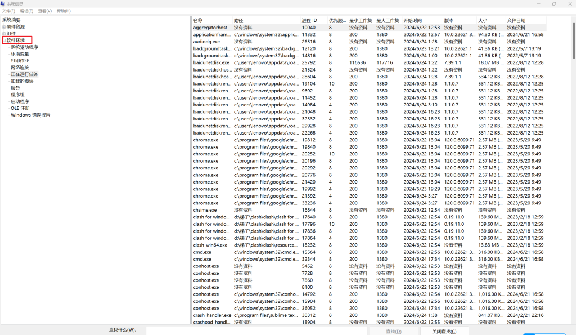Screen dimensions: 576x335
Task: Open the 查看(V) menu
Action: coord(45,11)
